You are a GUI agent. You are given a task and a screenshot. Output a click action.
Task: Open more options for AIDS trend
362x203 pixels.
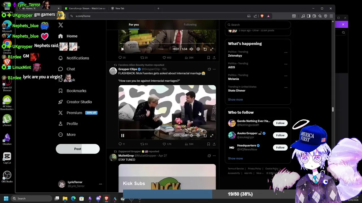pos(286,64)
